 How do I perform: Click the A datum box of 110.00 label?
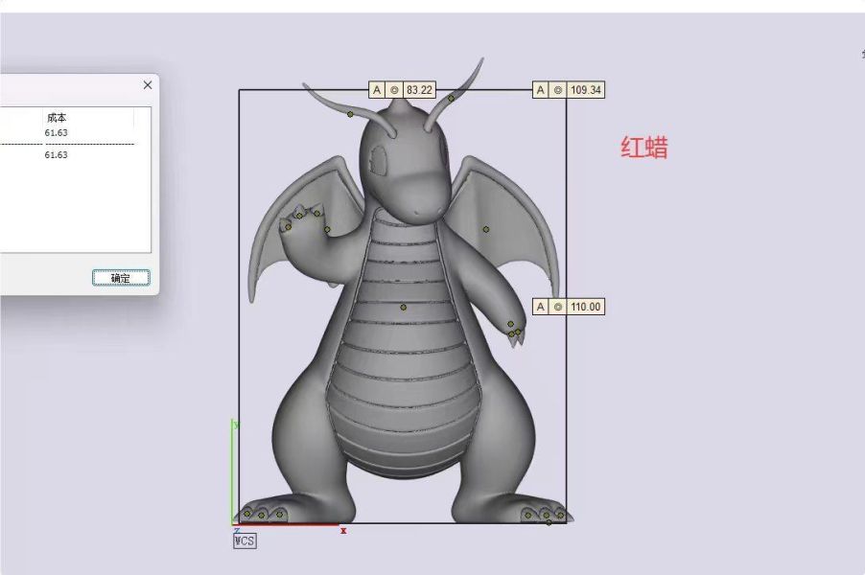click(x=541, y=307)
